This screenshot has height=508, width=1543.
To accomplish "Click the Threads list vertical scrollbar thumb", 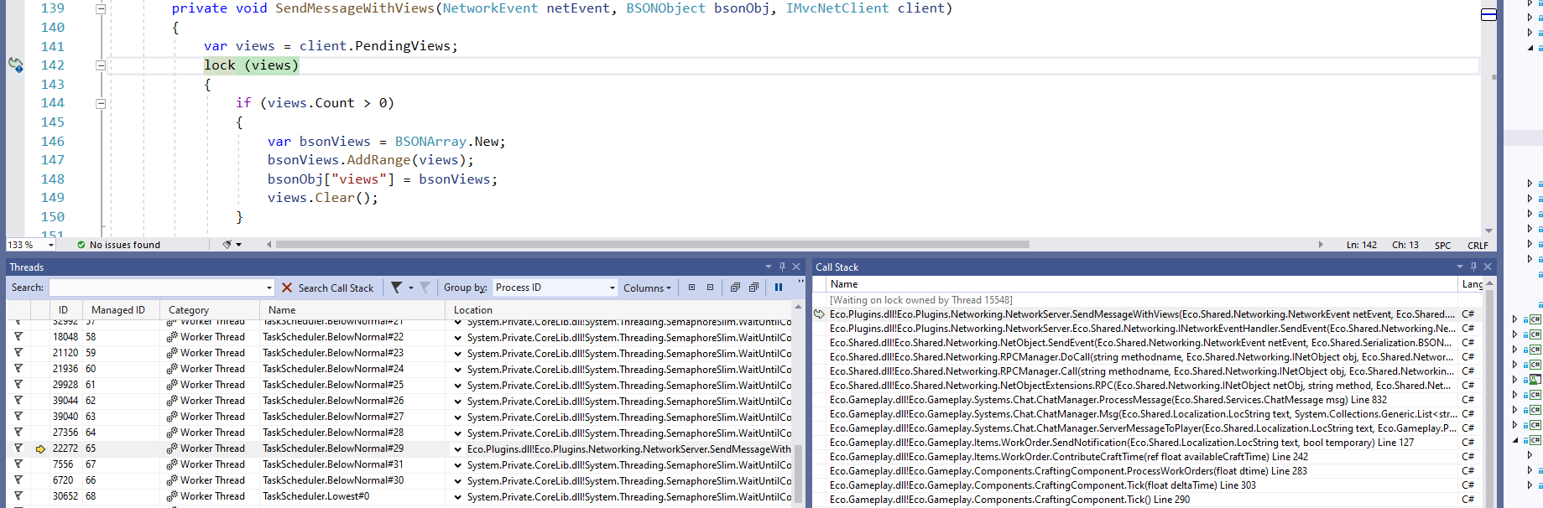I will coord(799,475).
